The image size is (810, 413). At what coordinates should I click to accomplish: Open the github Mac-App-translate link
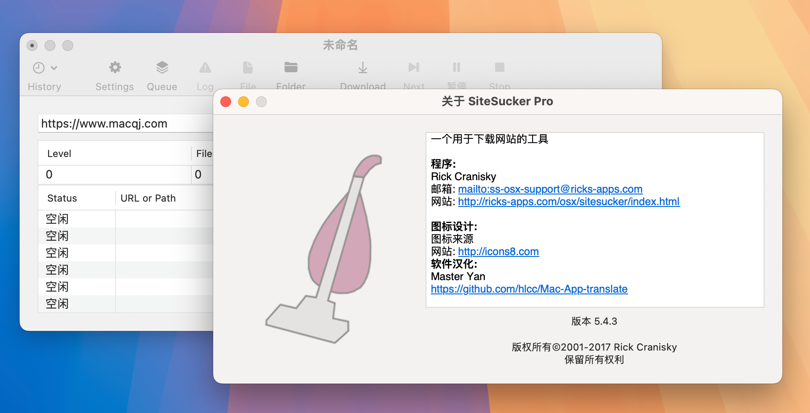pyautogui.click(x=529, y=289)
